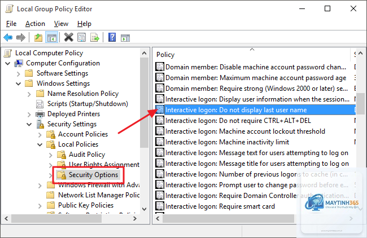Click the Computer Configuration computer icon

coord(18,63)
